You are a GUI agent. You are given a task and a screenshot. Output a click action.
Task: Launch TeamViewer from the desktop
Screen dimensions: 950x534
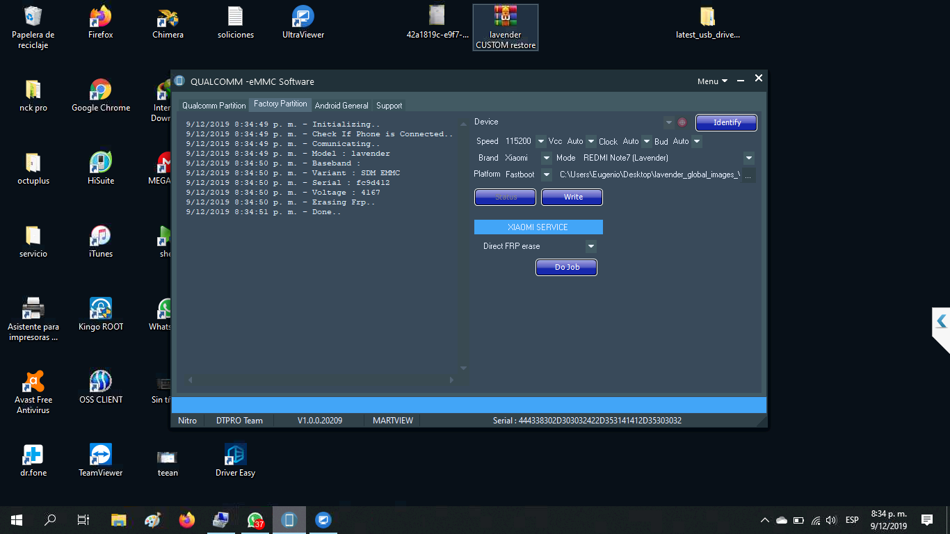pyautogui.click(x=101, y=460)
